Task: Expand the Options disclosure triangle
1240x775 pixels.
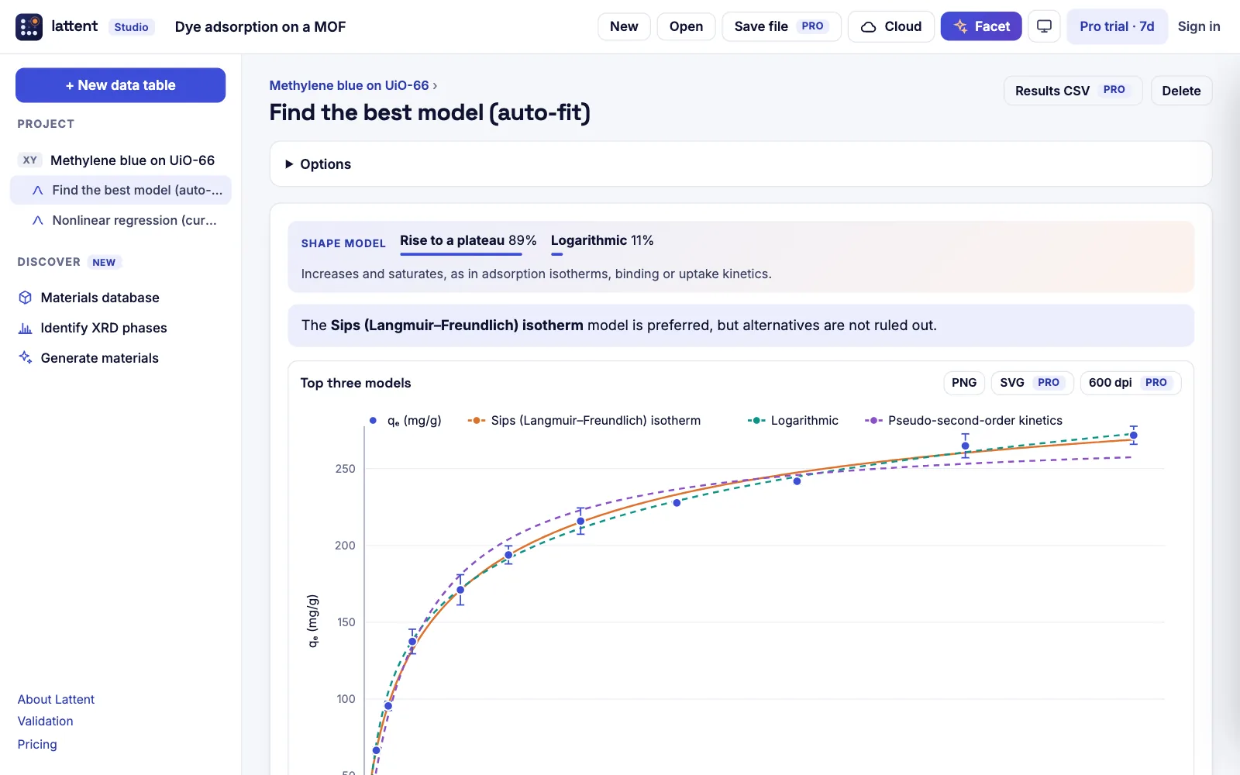Action: pyautogui.click(x=289, y=164)
